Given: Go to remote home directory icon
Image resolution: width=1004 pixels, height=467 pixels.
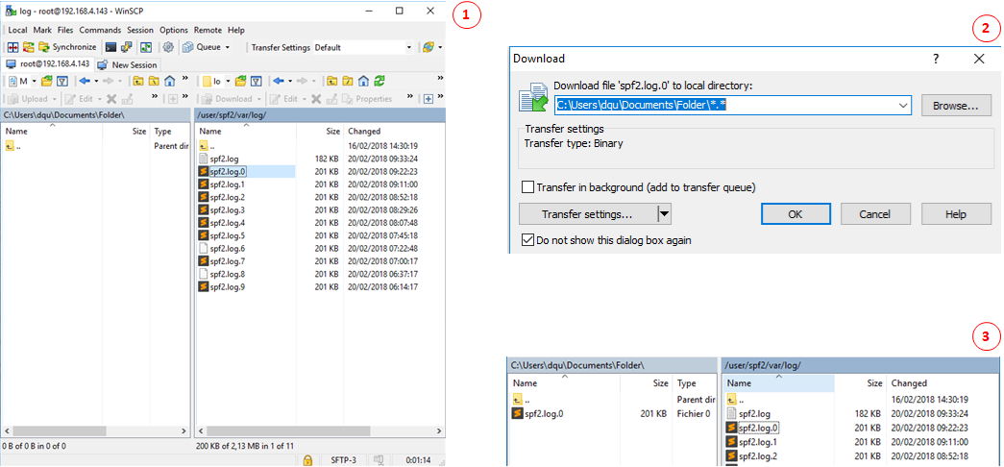Looking at the screenshot, I should pos(362,82).
